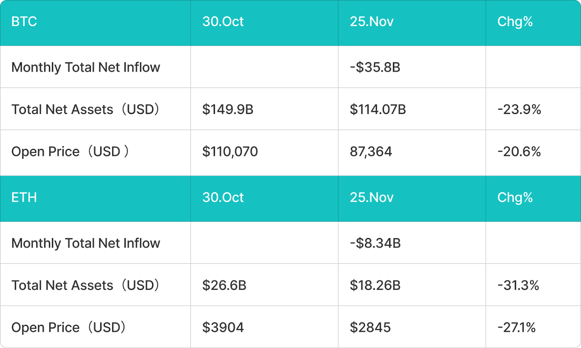Click the ETH table header cell

(x=24, y=198)
